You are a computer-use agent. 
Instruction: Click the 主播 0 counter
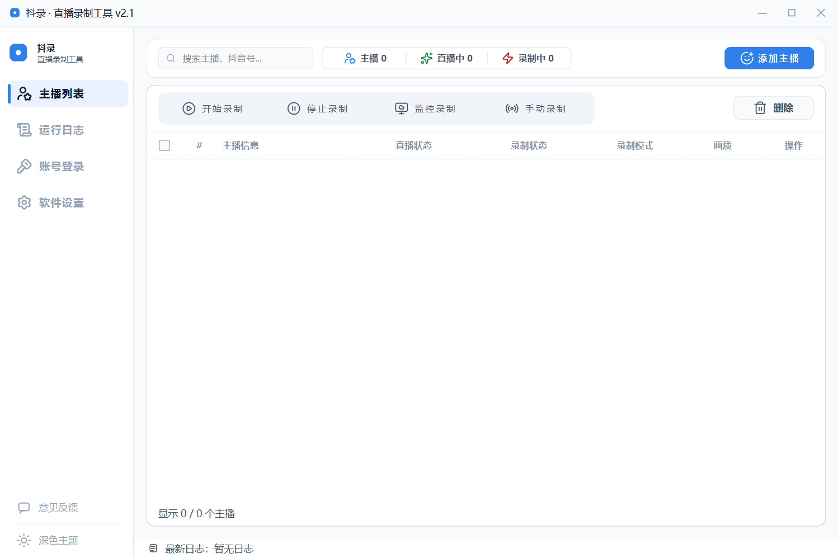[365, 58]
